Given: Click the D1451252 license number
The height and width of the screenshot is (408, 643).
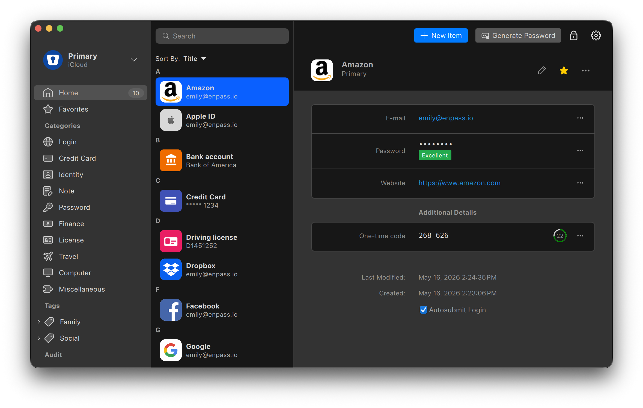Looking at the screenshot, I should (201, 246).
